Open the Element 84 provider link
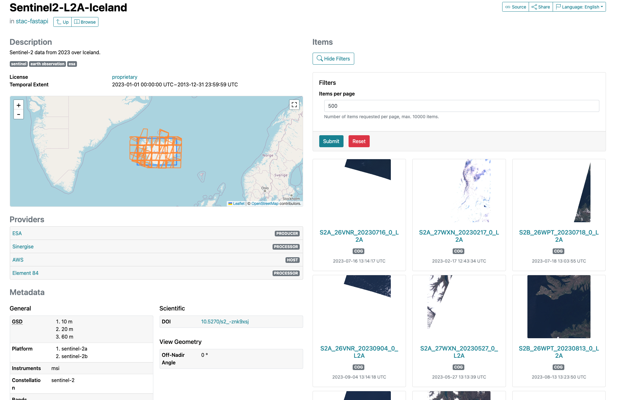The height and width of the screenshot is (400, 617). [26, 273]
